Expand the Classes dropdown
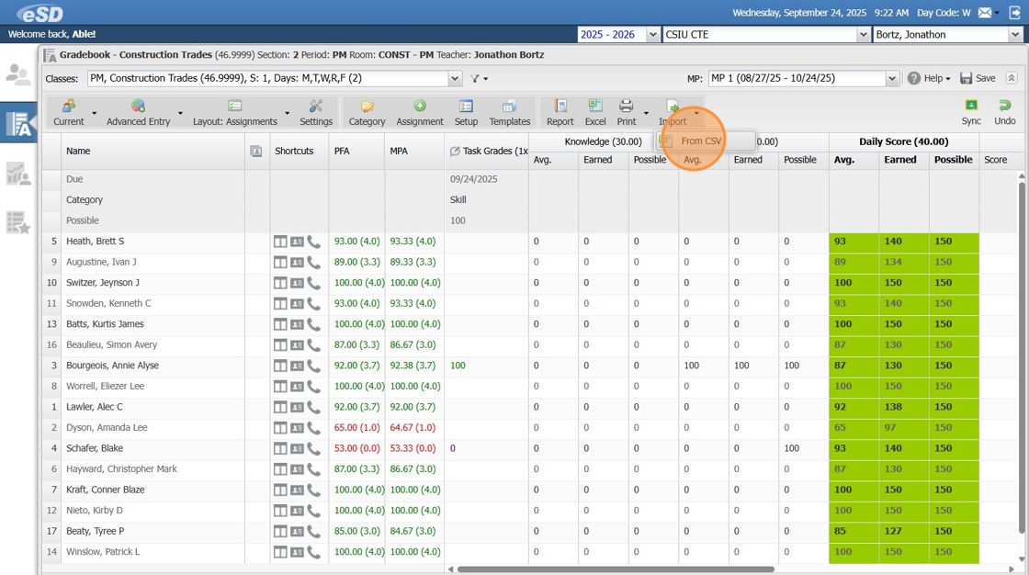This screenshot has width=1029, height=575. pos(455,79)
